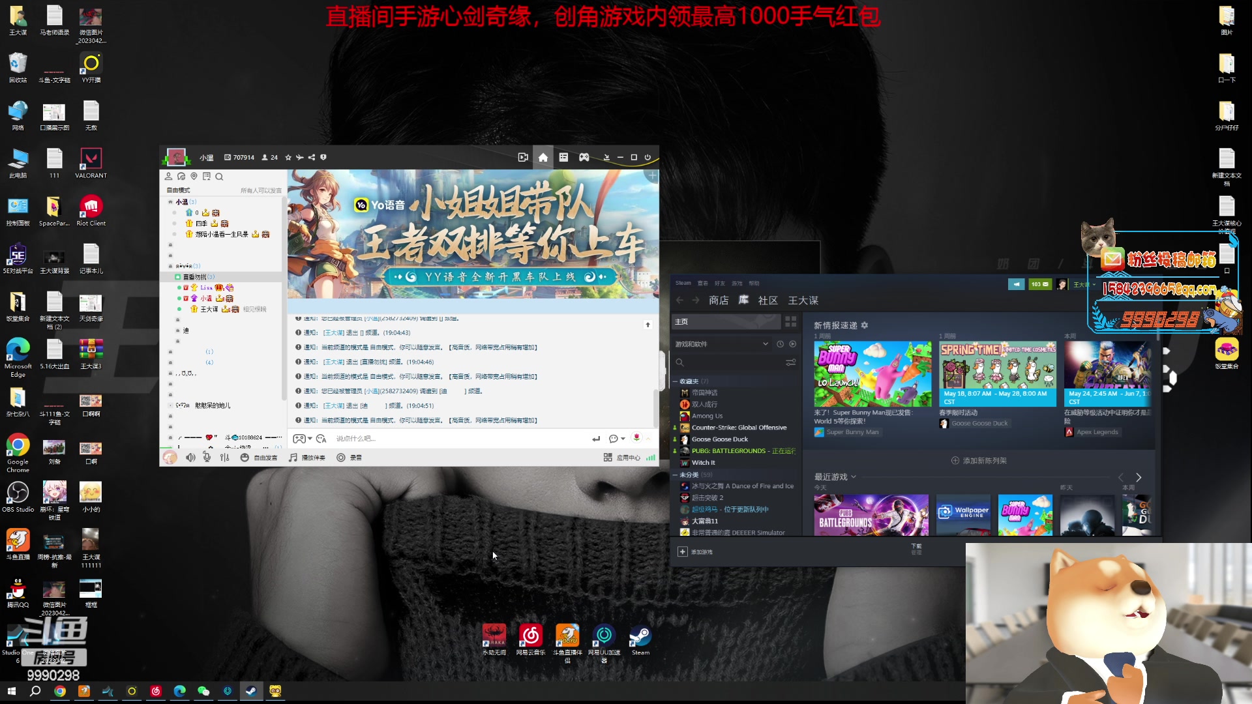The width and height of the screenshot is (1252, 704).
Task: Open the YY audio mixer sliders icon
Action: (x=225, y=458)
